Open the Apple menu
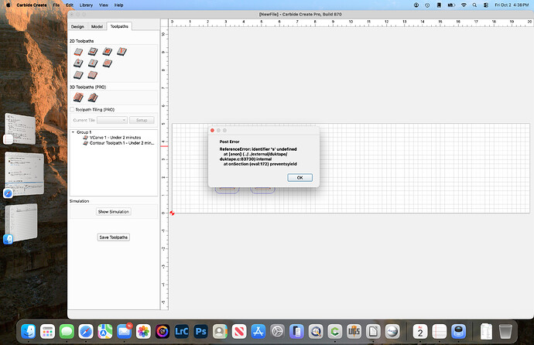The image size is (534, 345). point(9,5)
